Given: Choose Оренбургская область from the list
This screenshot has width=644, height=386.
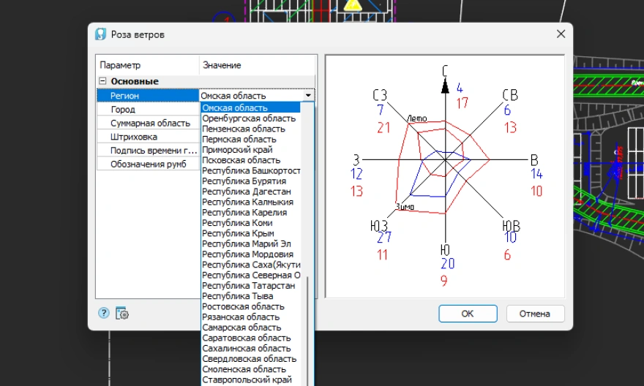Looking at the screenshot, I should pos(249,118).
